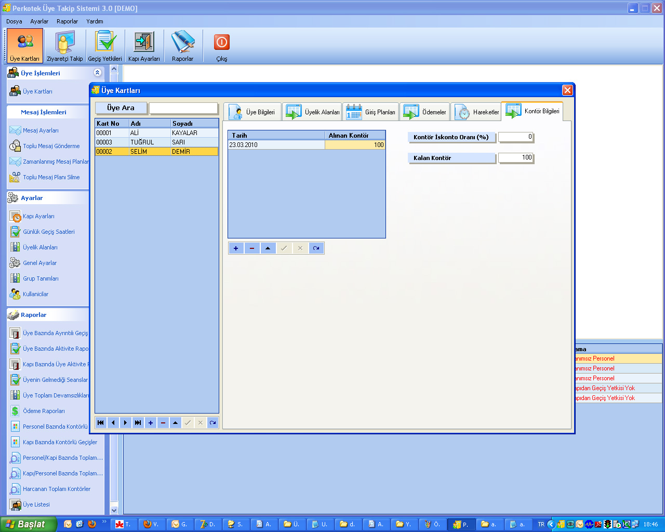Click the Raporlar toolbar icon
The width and height of the screenshot is (665, 532).
182,46
